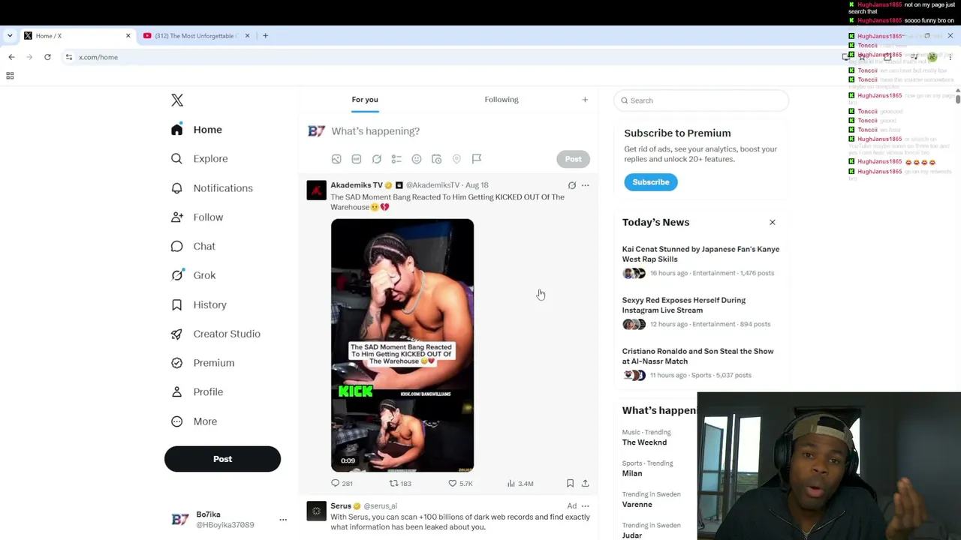Screen dimensions: 961x540
Task: Open Chat in the sidebar
Action: pos(193,246)
